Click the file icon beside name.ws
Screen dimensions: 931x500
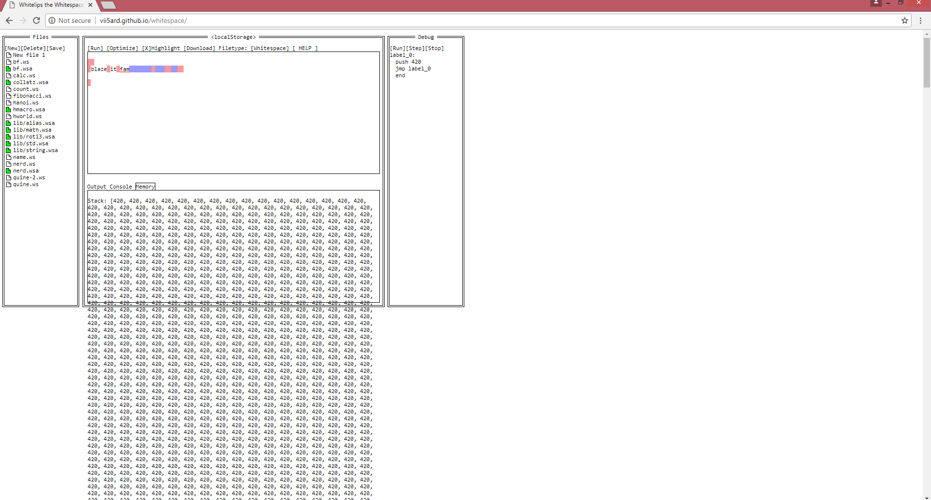point(8,157)
